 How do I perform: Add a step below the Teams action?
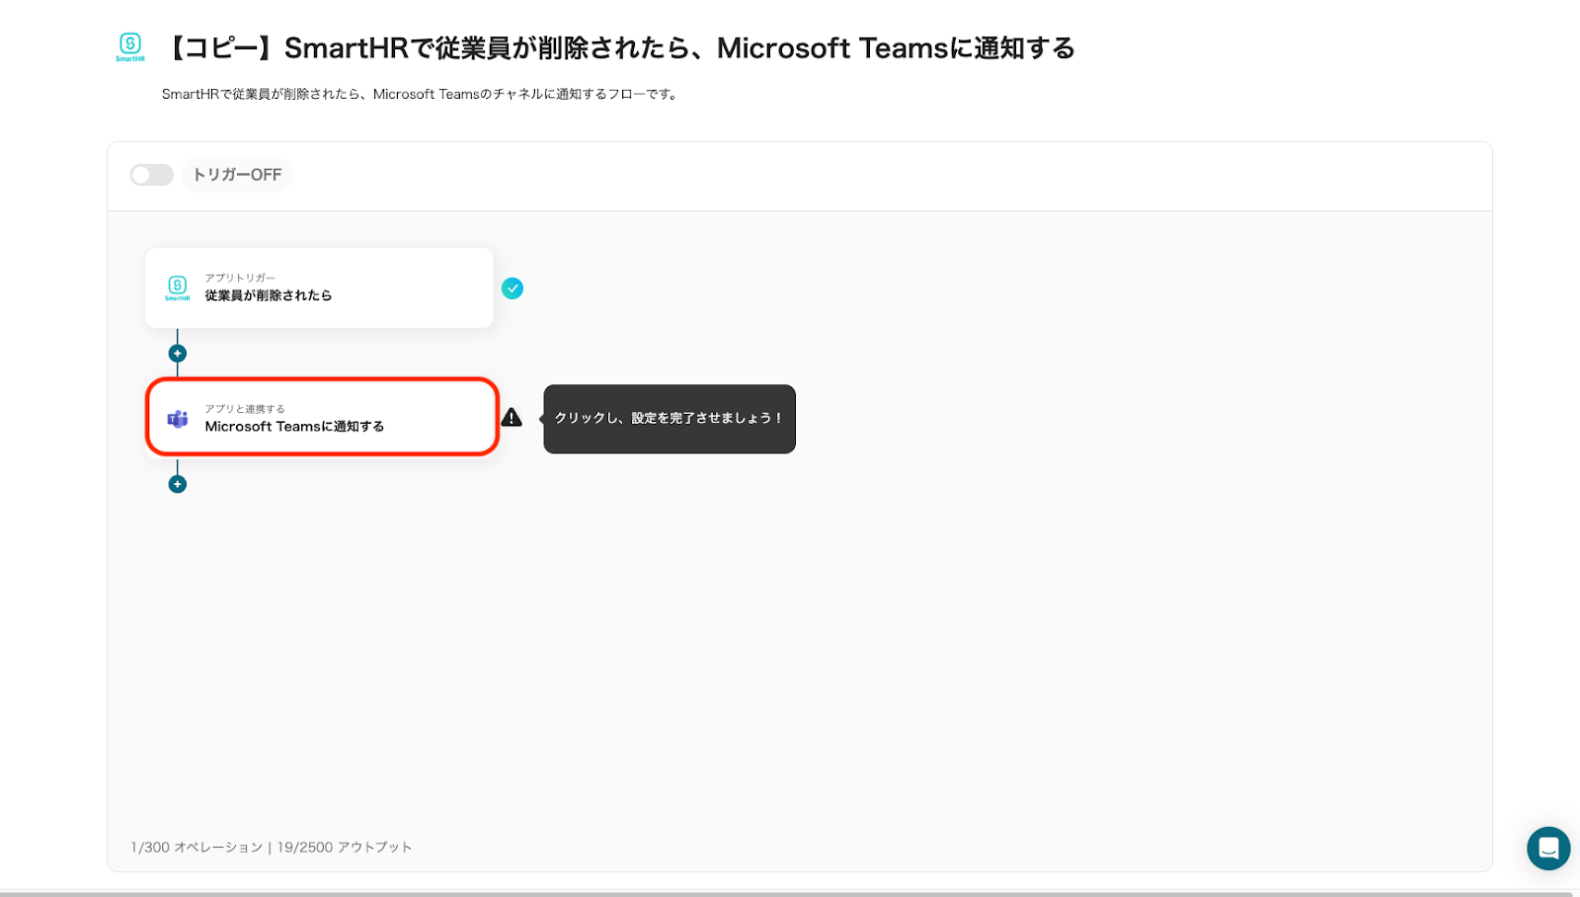point(178,484)
